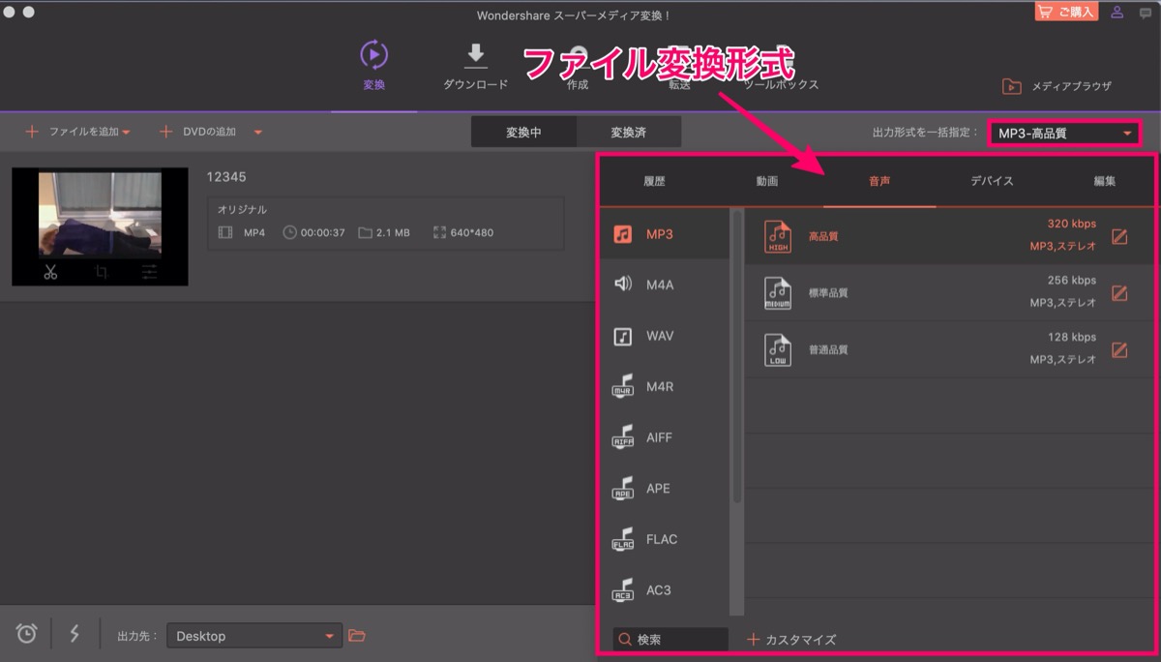Viewport: 1161px width, 662px height.
Task: Open the 動画 video tab
Action: click(x=766, y=181)
